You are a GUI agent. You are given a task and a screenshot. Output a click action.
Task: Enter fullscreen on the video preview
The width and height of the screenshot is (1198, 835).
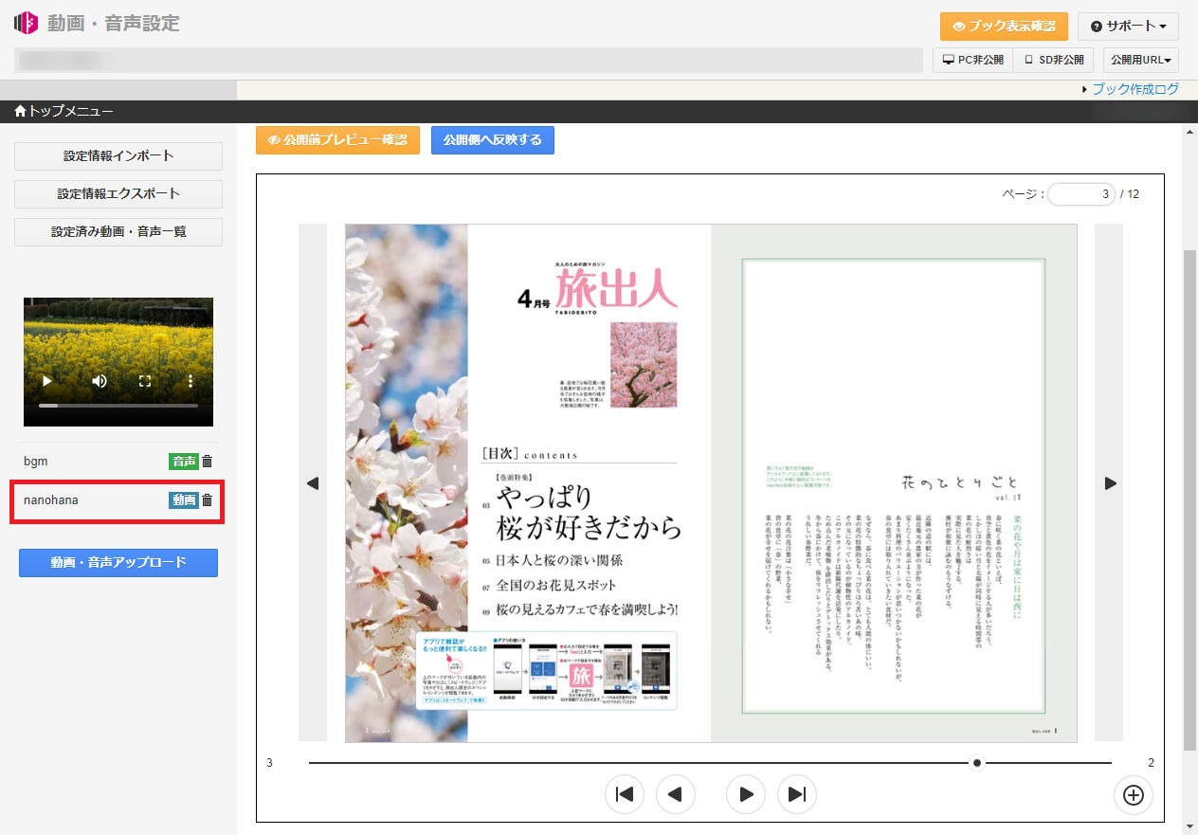tap(145, 381)
